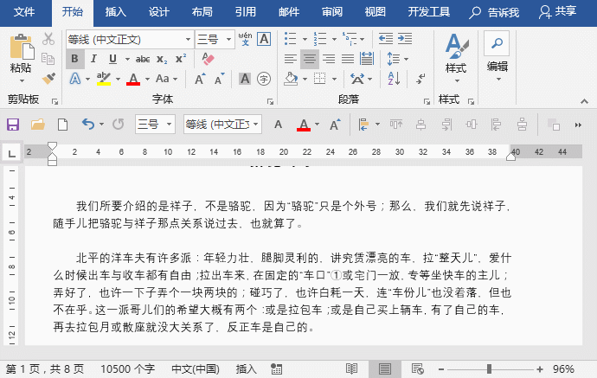Open the ribbon font name dropdown
597x378 pixels.
[x=189, y=39]
